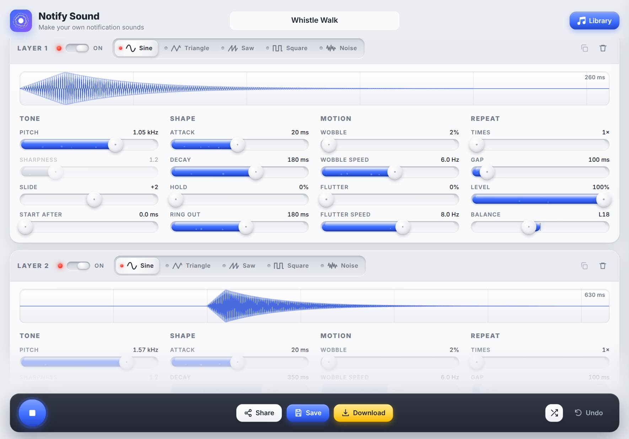Choose Sine waveform in Layer 1

click(136, 48)
